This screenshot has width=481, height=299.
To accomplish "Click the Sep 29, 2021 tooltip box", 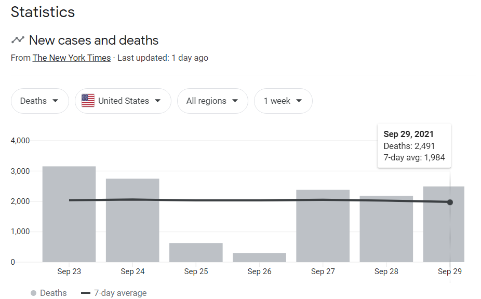I will pyautogui.click(x=414, y=146).
